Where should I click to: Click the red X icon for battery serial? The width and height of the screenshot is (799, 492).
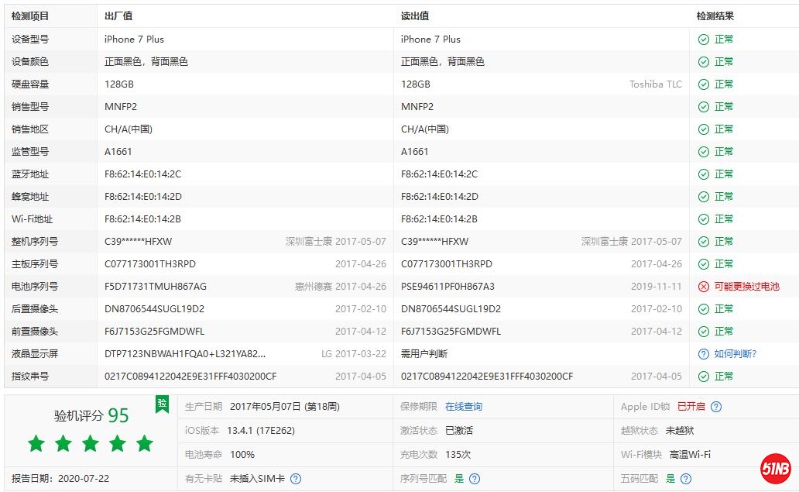click(703, 287)
